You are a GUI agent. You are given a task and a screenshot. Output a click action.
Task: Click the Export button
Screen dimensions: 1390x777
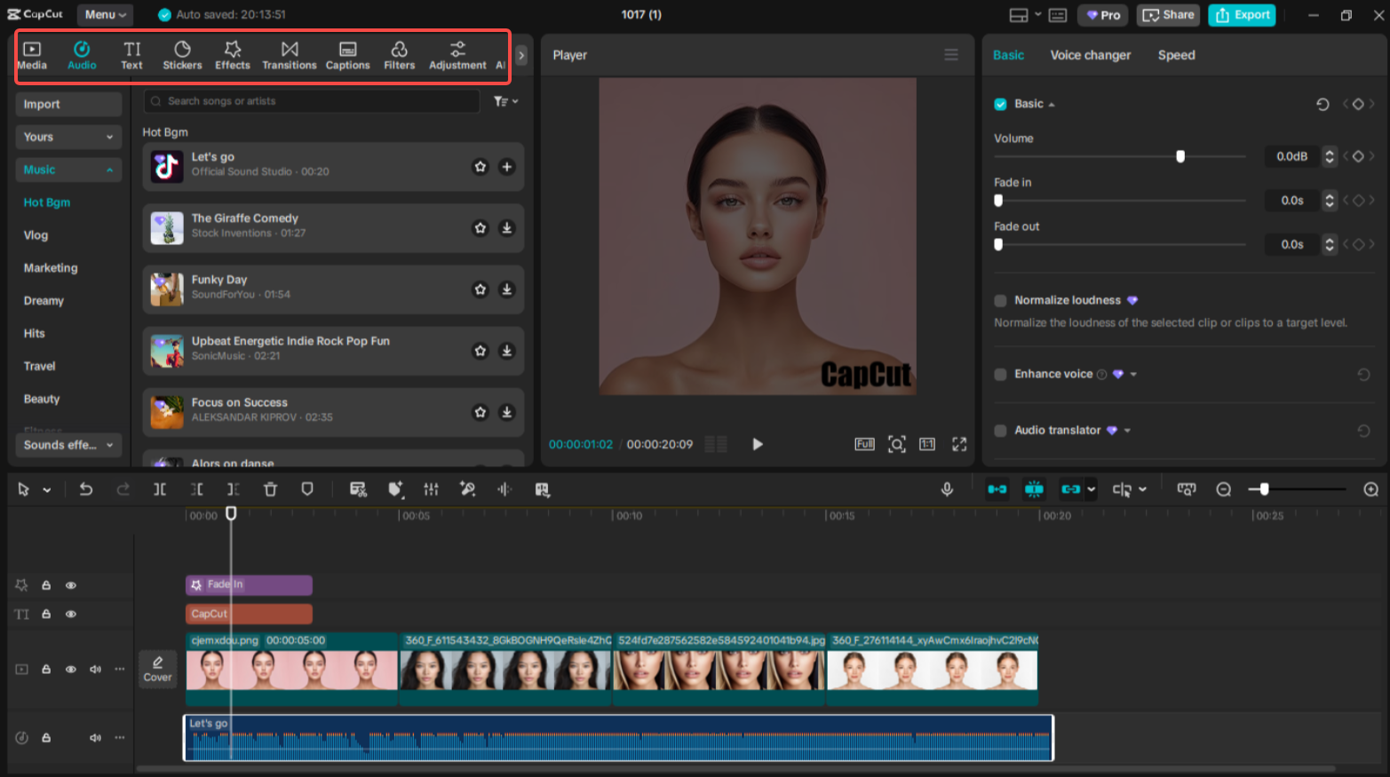tap(1242, 15)
